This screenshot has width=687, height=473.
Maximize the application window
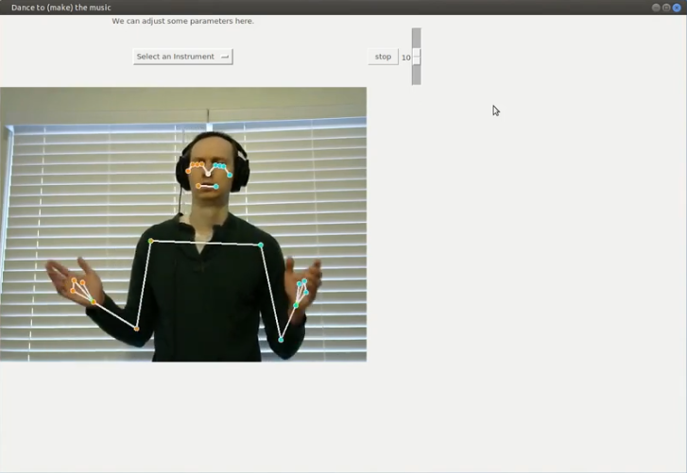(666, 7)
